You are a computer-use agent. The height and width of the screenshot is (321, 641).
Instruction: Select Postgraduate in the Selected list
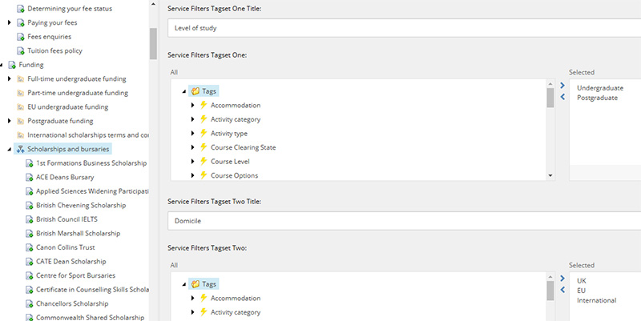(597, 98)
